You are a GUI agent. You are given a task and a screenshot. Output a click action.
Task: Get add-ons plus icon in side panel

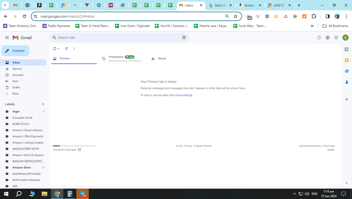coord(347,99)
